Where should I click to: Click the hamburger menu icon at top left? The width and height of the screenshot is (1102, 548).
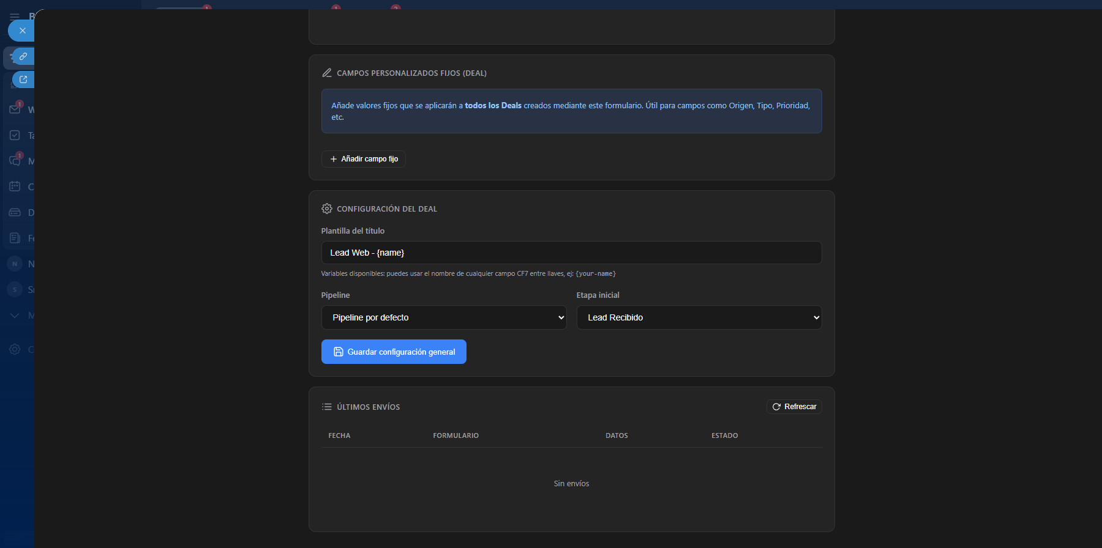15,17
